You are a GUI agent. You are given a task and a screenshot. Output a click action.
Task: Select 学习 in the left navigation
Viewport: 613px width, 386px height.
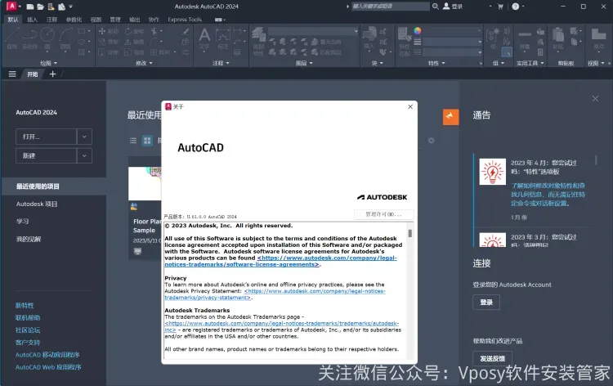tap(22, 222)
